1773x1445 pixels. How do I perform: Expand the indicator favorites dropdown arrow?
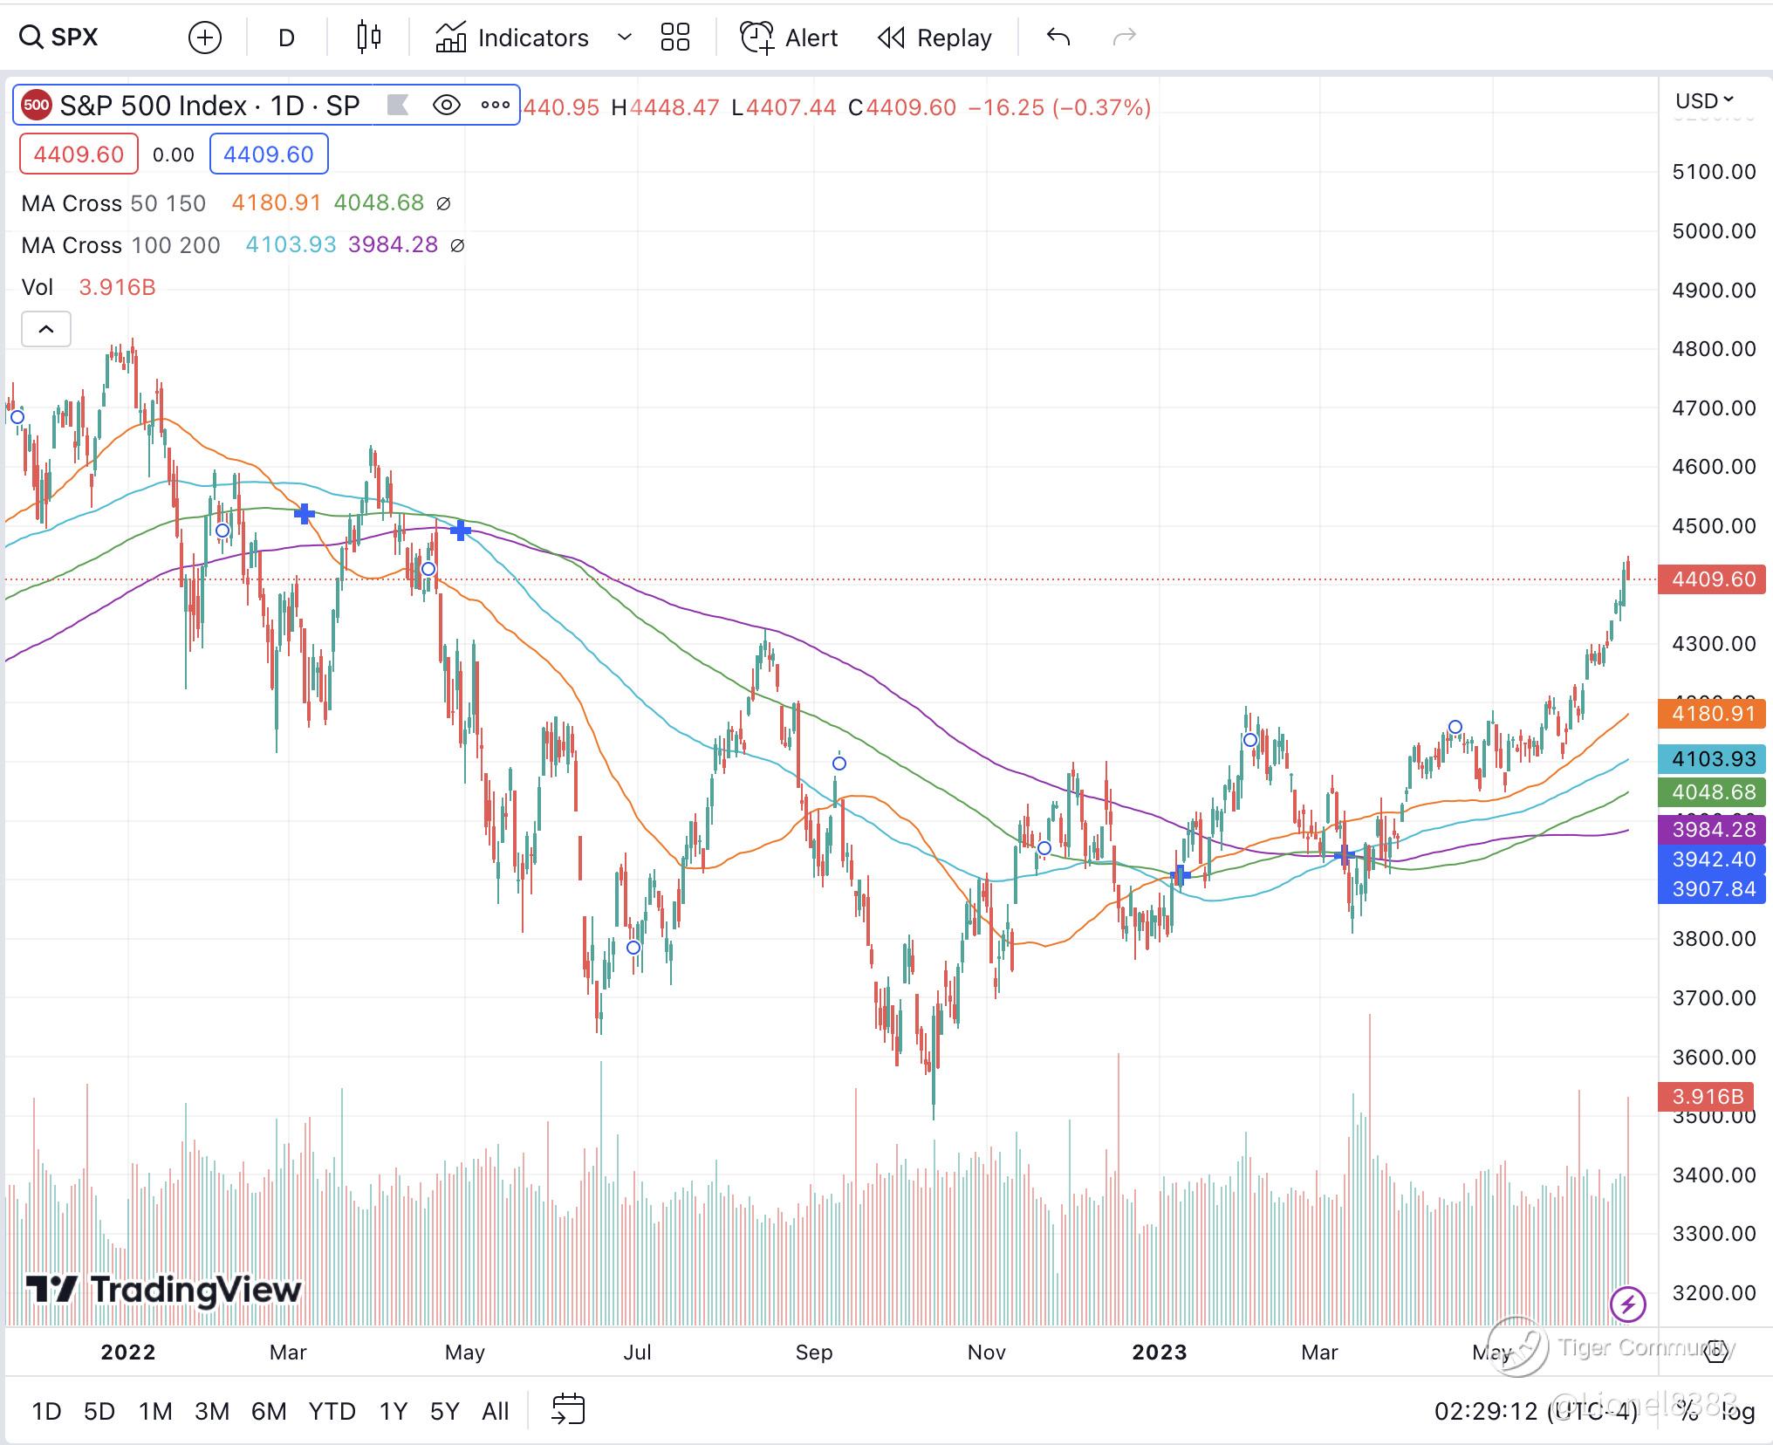[624, 38]
